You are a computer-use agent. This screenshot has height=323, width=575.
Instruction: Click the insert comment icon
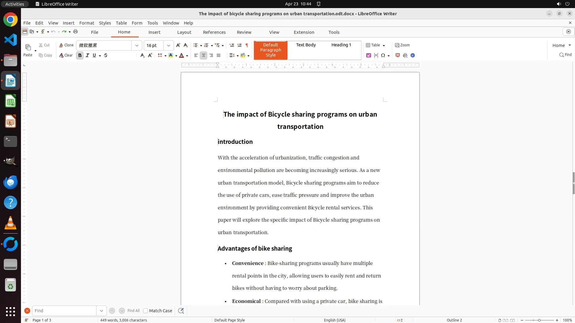click(x=398, y=55)
